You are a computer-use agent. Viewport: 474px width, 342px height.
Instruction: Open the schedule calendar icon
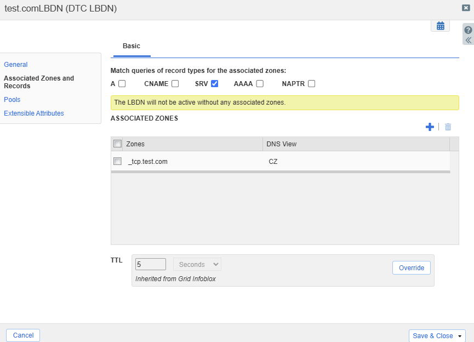(x=440, y=26)
